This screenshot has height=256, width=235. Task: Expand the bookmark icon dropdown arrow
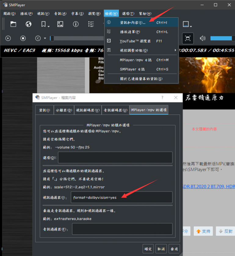point(49,26)
